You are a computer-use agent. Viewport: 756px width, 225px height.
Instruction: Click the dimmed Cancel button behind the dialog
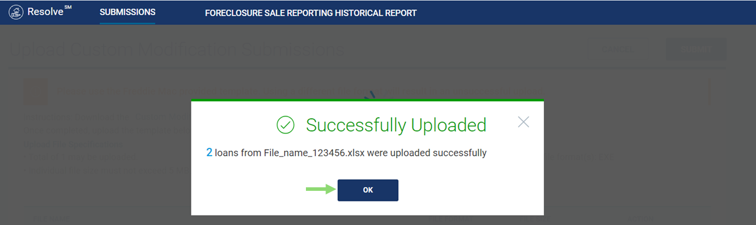point(617,49)
